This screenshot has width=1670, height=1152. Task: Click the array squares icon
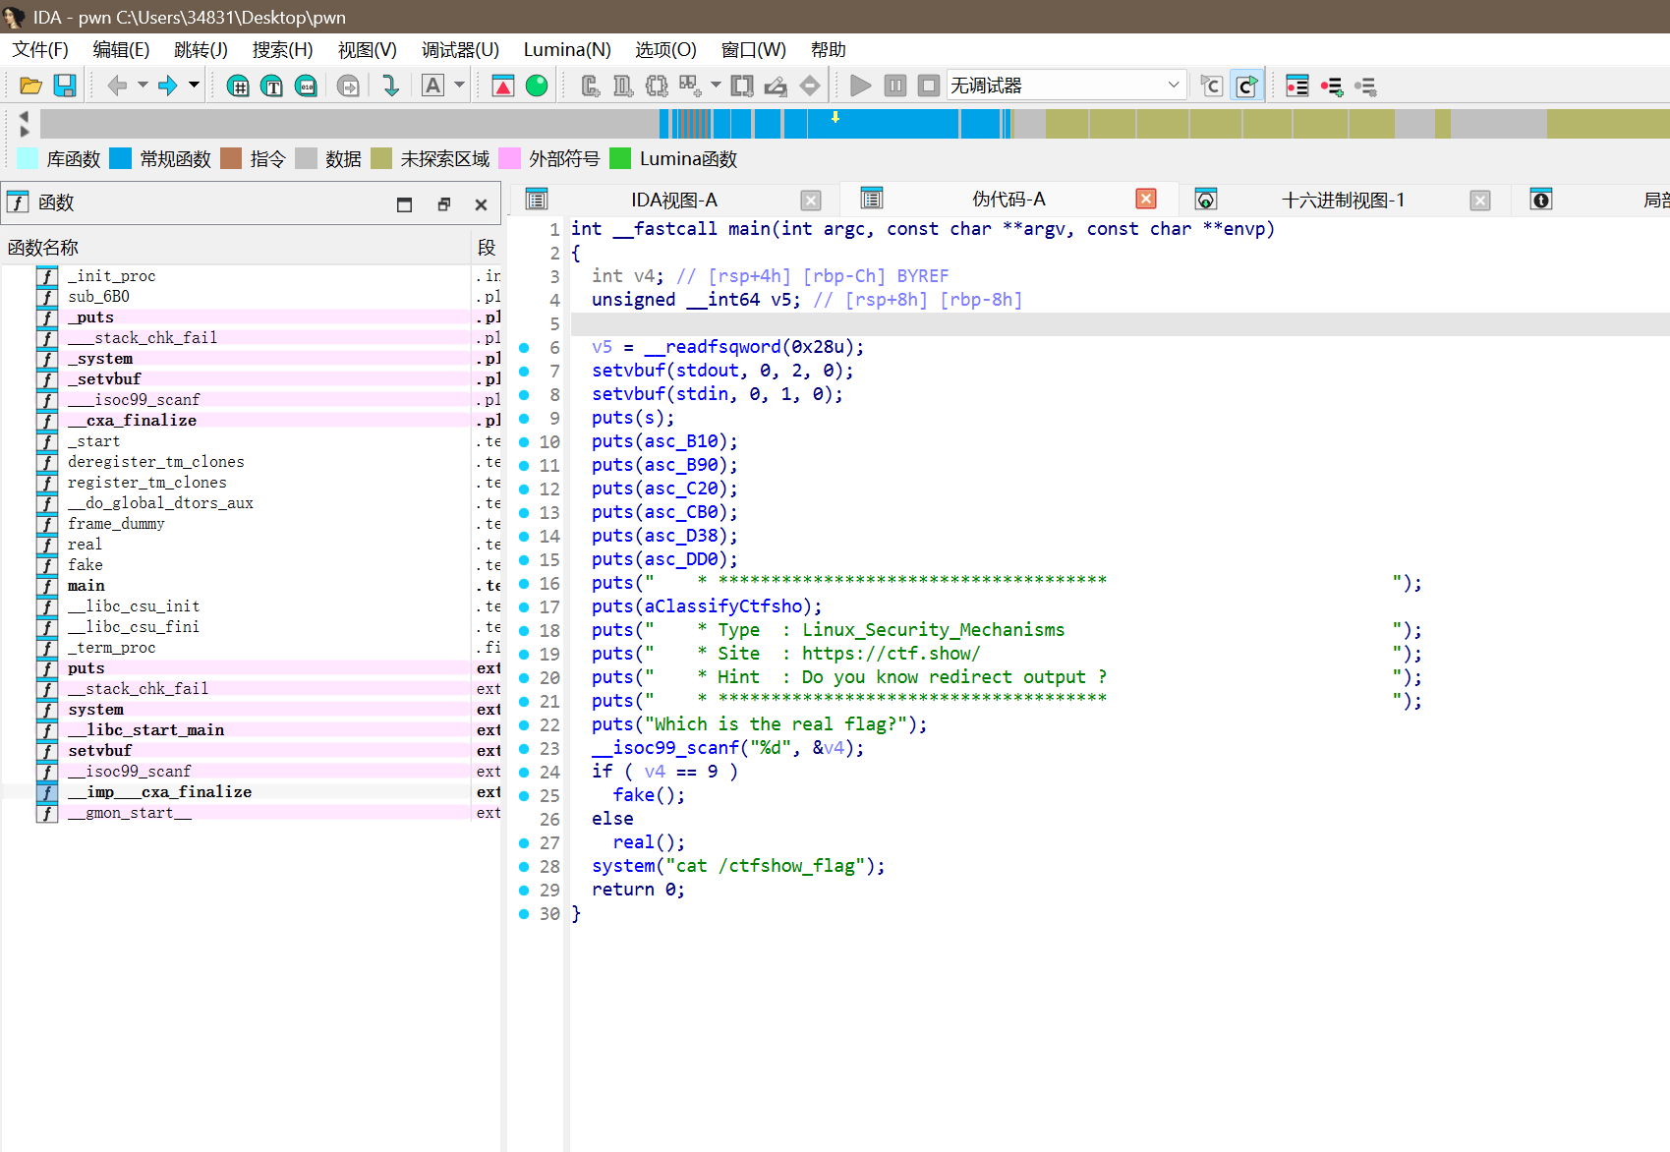pyautogui.click(x=690, y=86)
